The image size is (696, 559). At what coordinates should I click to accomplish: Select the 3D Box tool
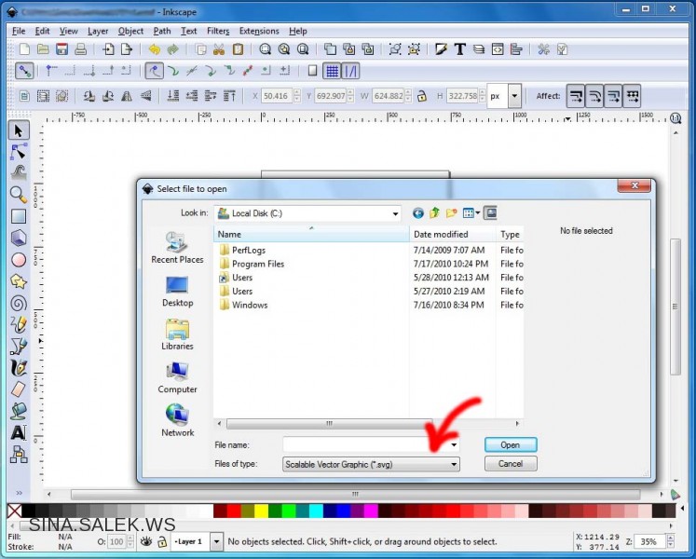(19, 238)
